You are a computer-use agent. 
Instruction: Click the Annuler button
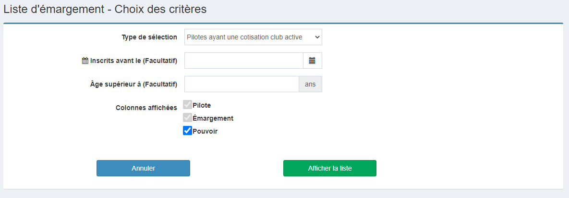[x=144, y=168]
